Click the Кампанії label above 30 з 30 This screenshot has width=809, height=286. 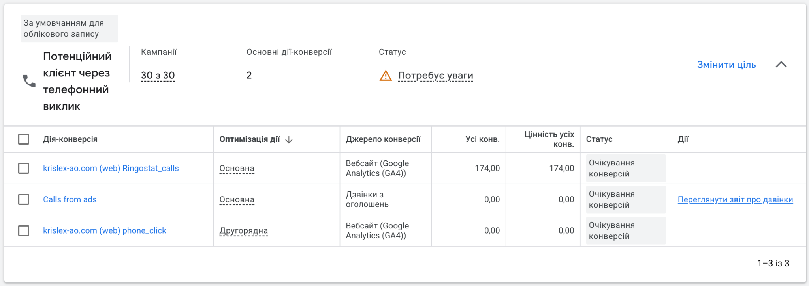coord(159,52)
